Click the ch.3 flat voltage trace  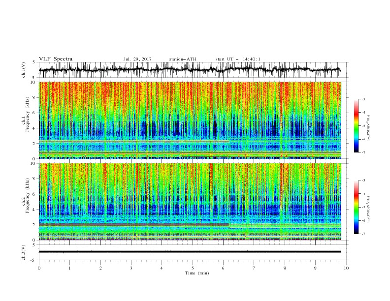(190, 252)
